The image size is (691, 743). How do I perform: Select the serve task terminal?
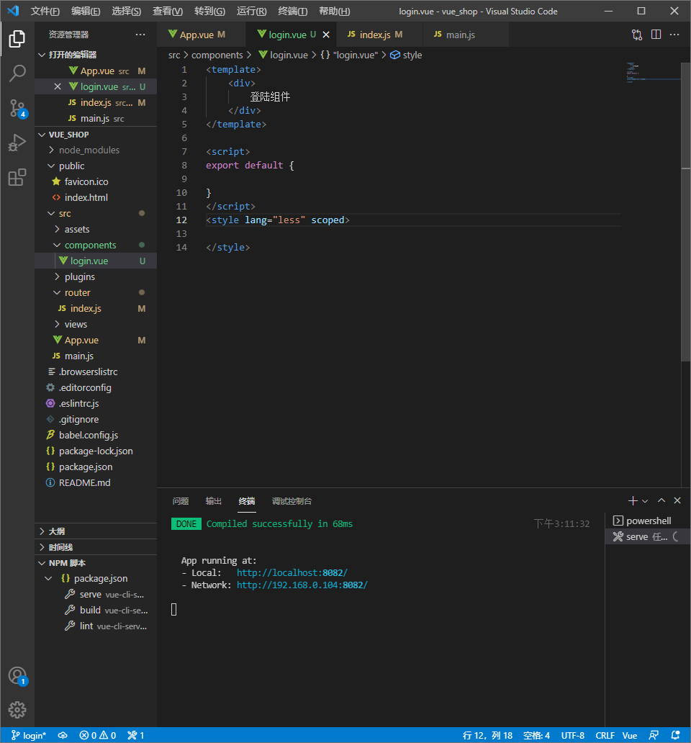tap(647, 536)
